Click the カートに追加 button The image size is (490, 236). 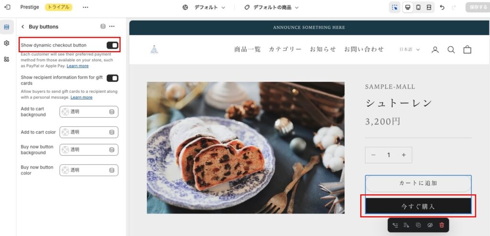418,183
